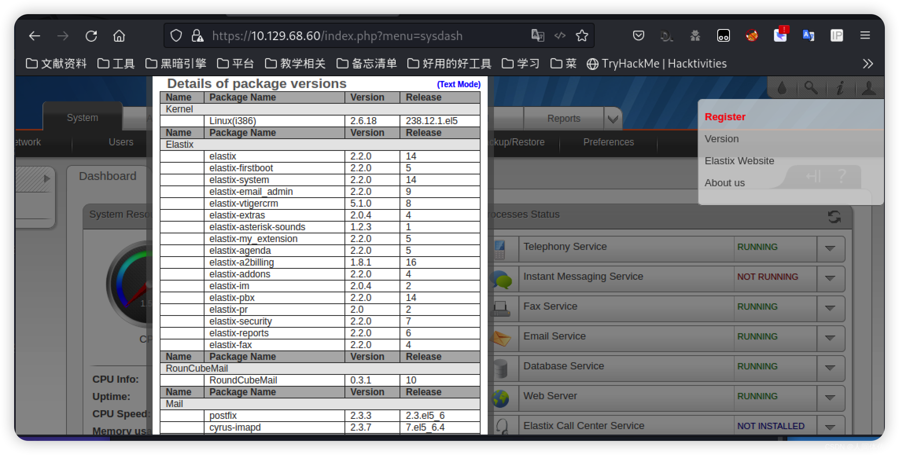
Task: Toggle the tracking protection shield in address bar
Action: click(176, 35)
